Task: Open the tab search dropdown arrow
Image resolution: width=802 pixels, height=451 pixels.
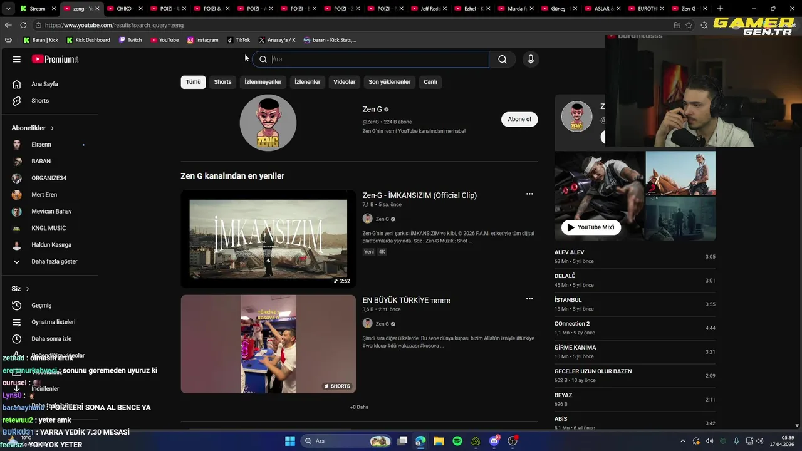Action: pos(8,9)
